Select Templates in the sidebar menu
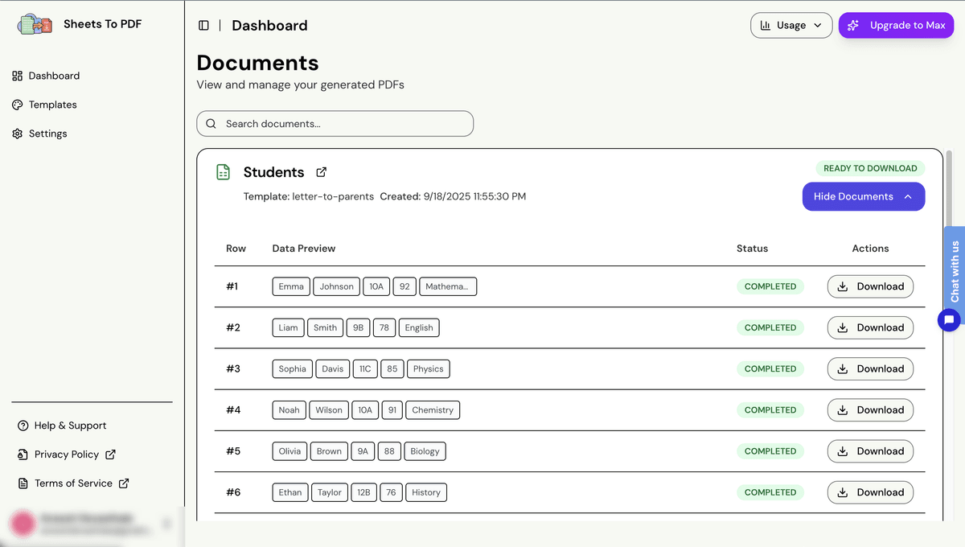This screenshot has height=547, width=965. click(x=53, y=105)
